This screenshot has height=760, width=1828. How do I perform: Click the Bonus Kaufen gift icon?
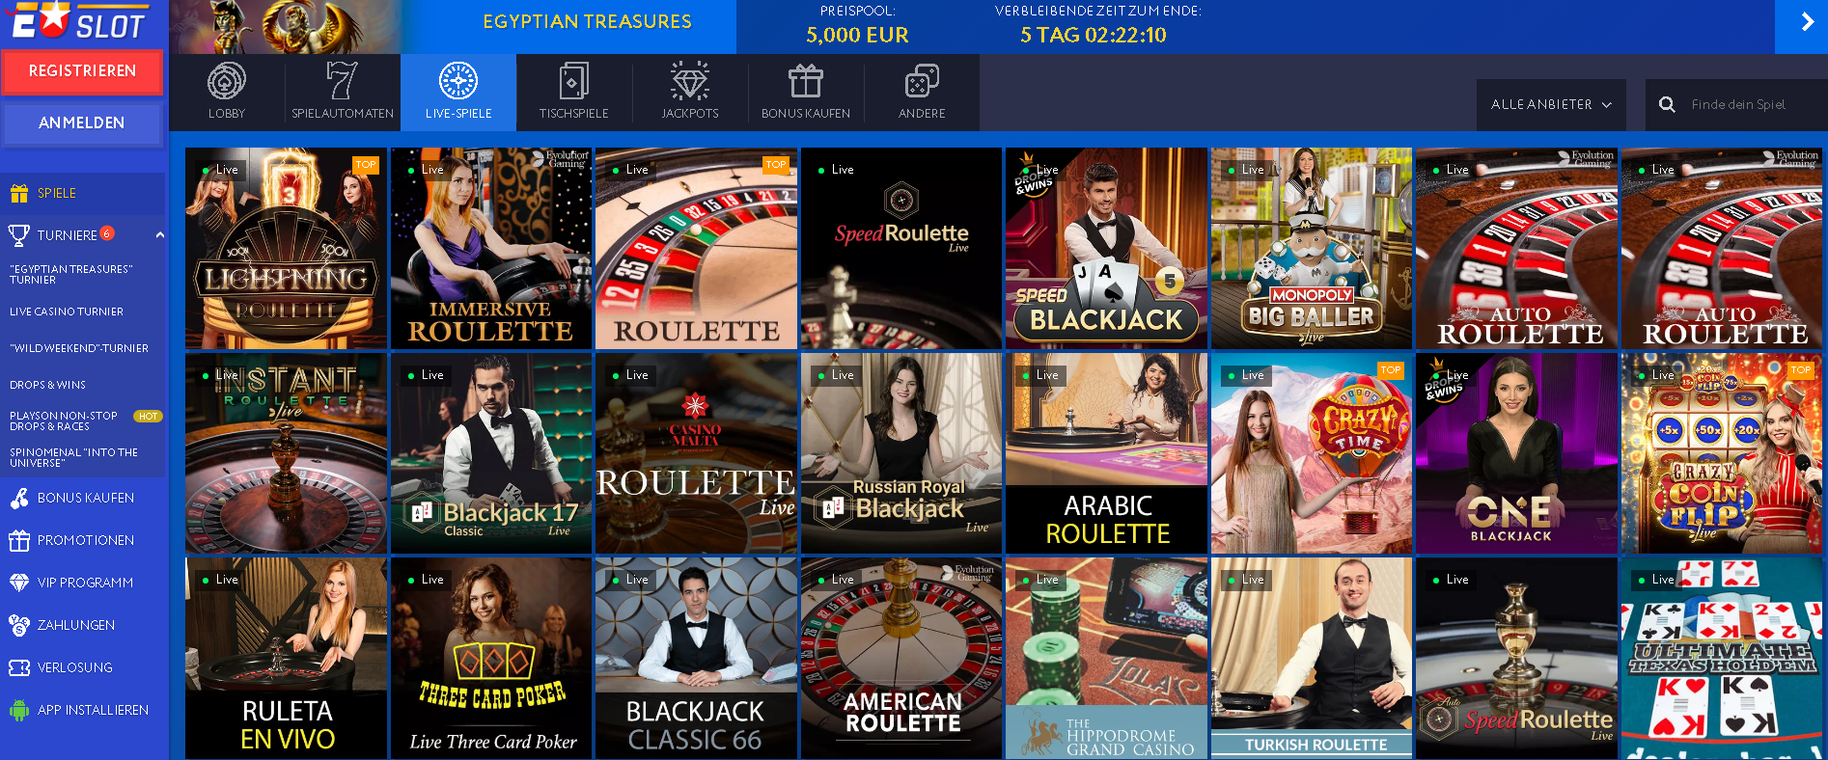(x=805, y=81)
